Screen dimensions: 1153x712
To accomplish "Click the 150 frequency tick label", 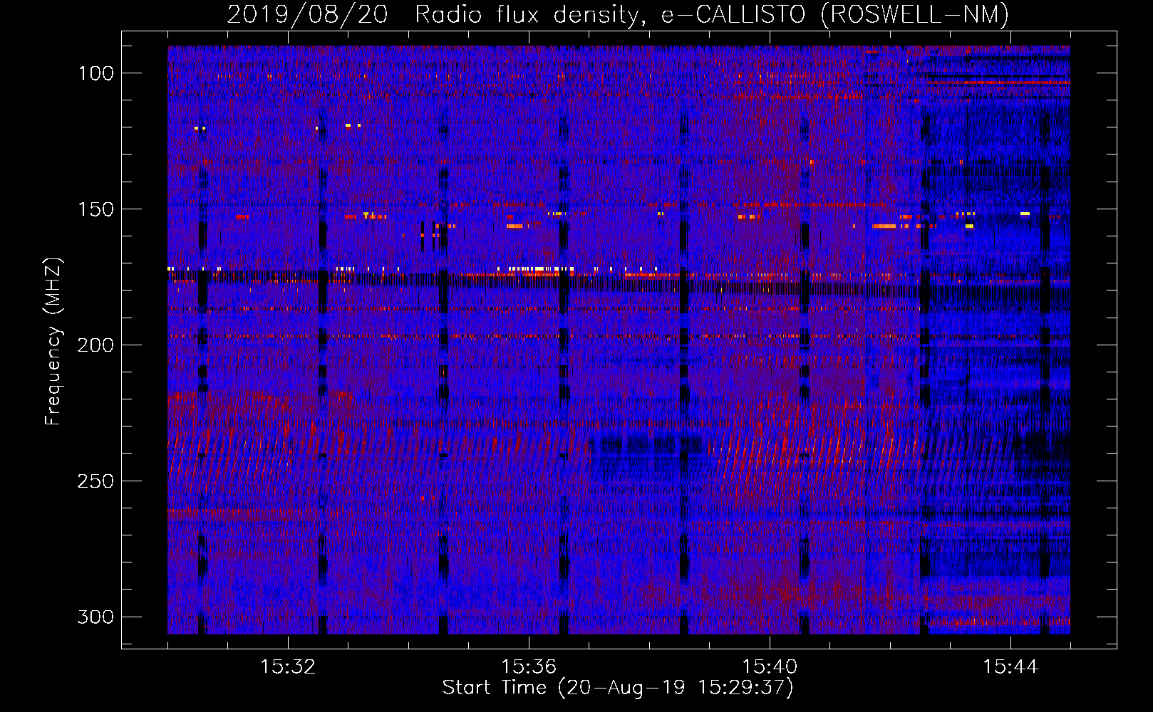I will click(x=95, y=209).
